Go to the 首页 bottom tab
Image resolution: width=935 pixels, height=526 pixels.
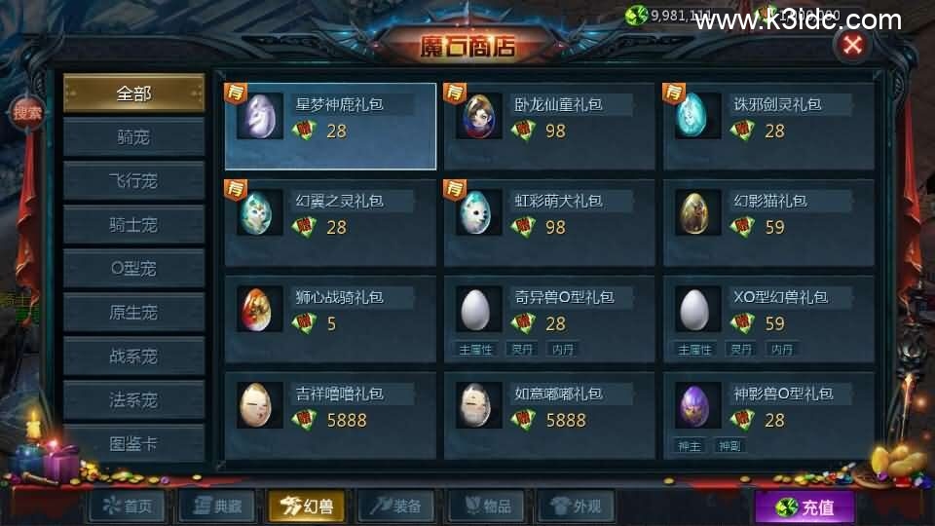click(x=128, y=507)
